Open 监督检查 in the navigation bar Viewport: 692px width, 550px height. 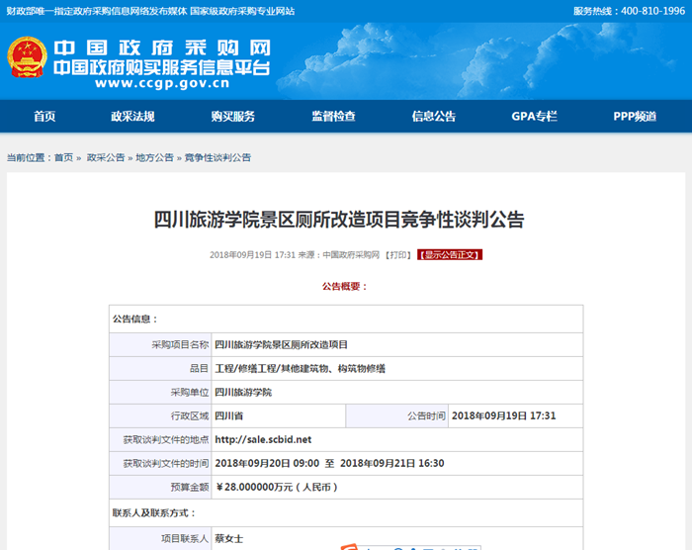tap(333, 116)
